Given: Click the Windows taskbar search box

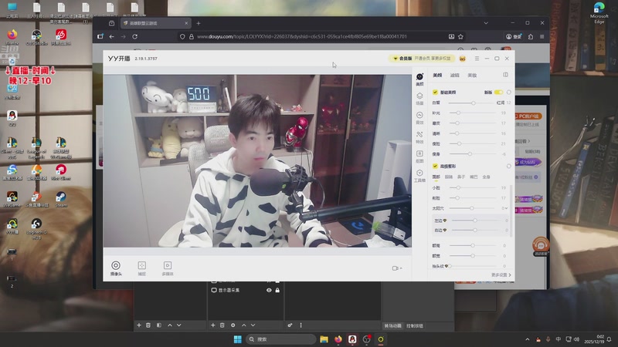Looking at the screenshot, I should 281,339.
